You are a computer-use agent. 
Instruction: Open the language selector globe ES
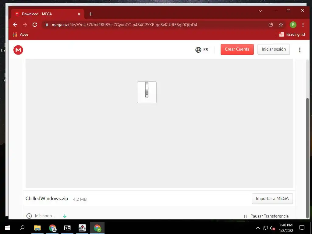point(202,50)
